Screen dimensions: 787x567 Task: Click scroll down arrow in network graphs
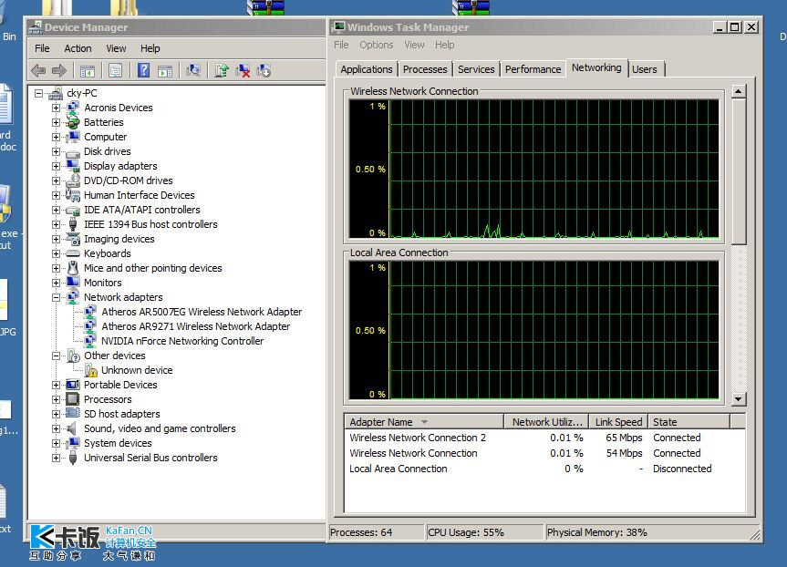(739, 399)
